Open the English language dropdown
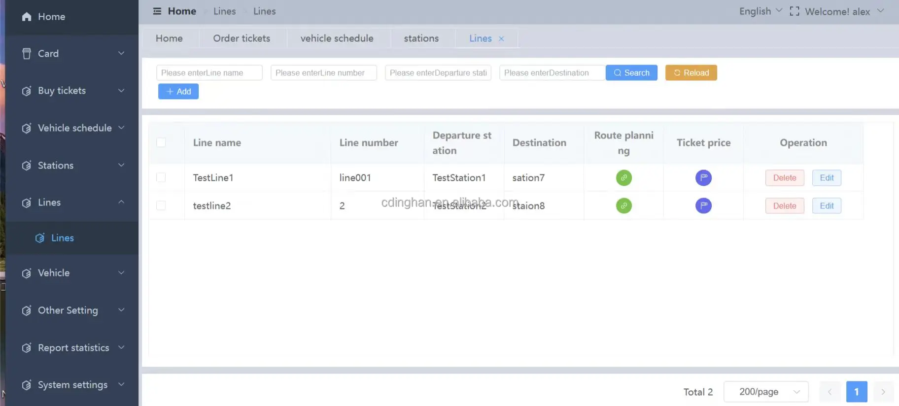 (x=760, y=11)
